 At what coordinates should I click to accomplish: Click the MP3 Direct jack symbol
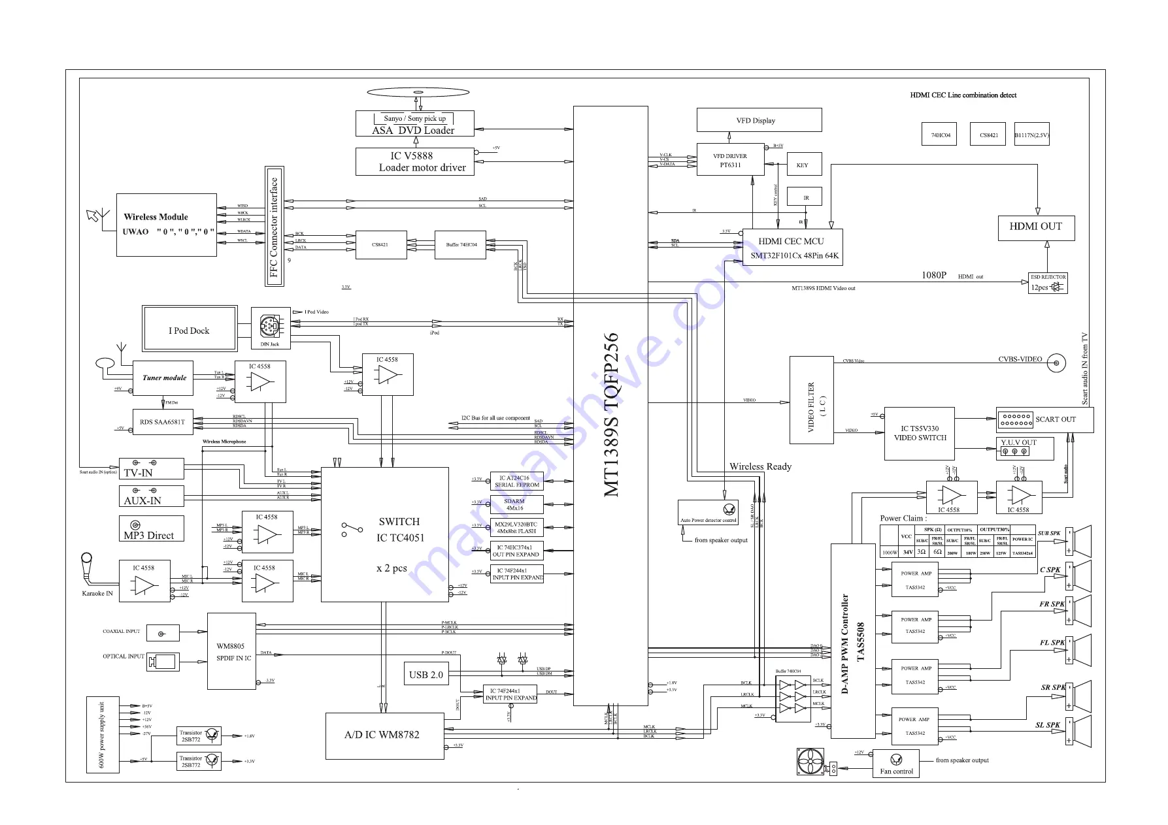[135, 525]
